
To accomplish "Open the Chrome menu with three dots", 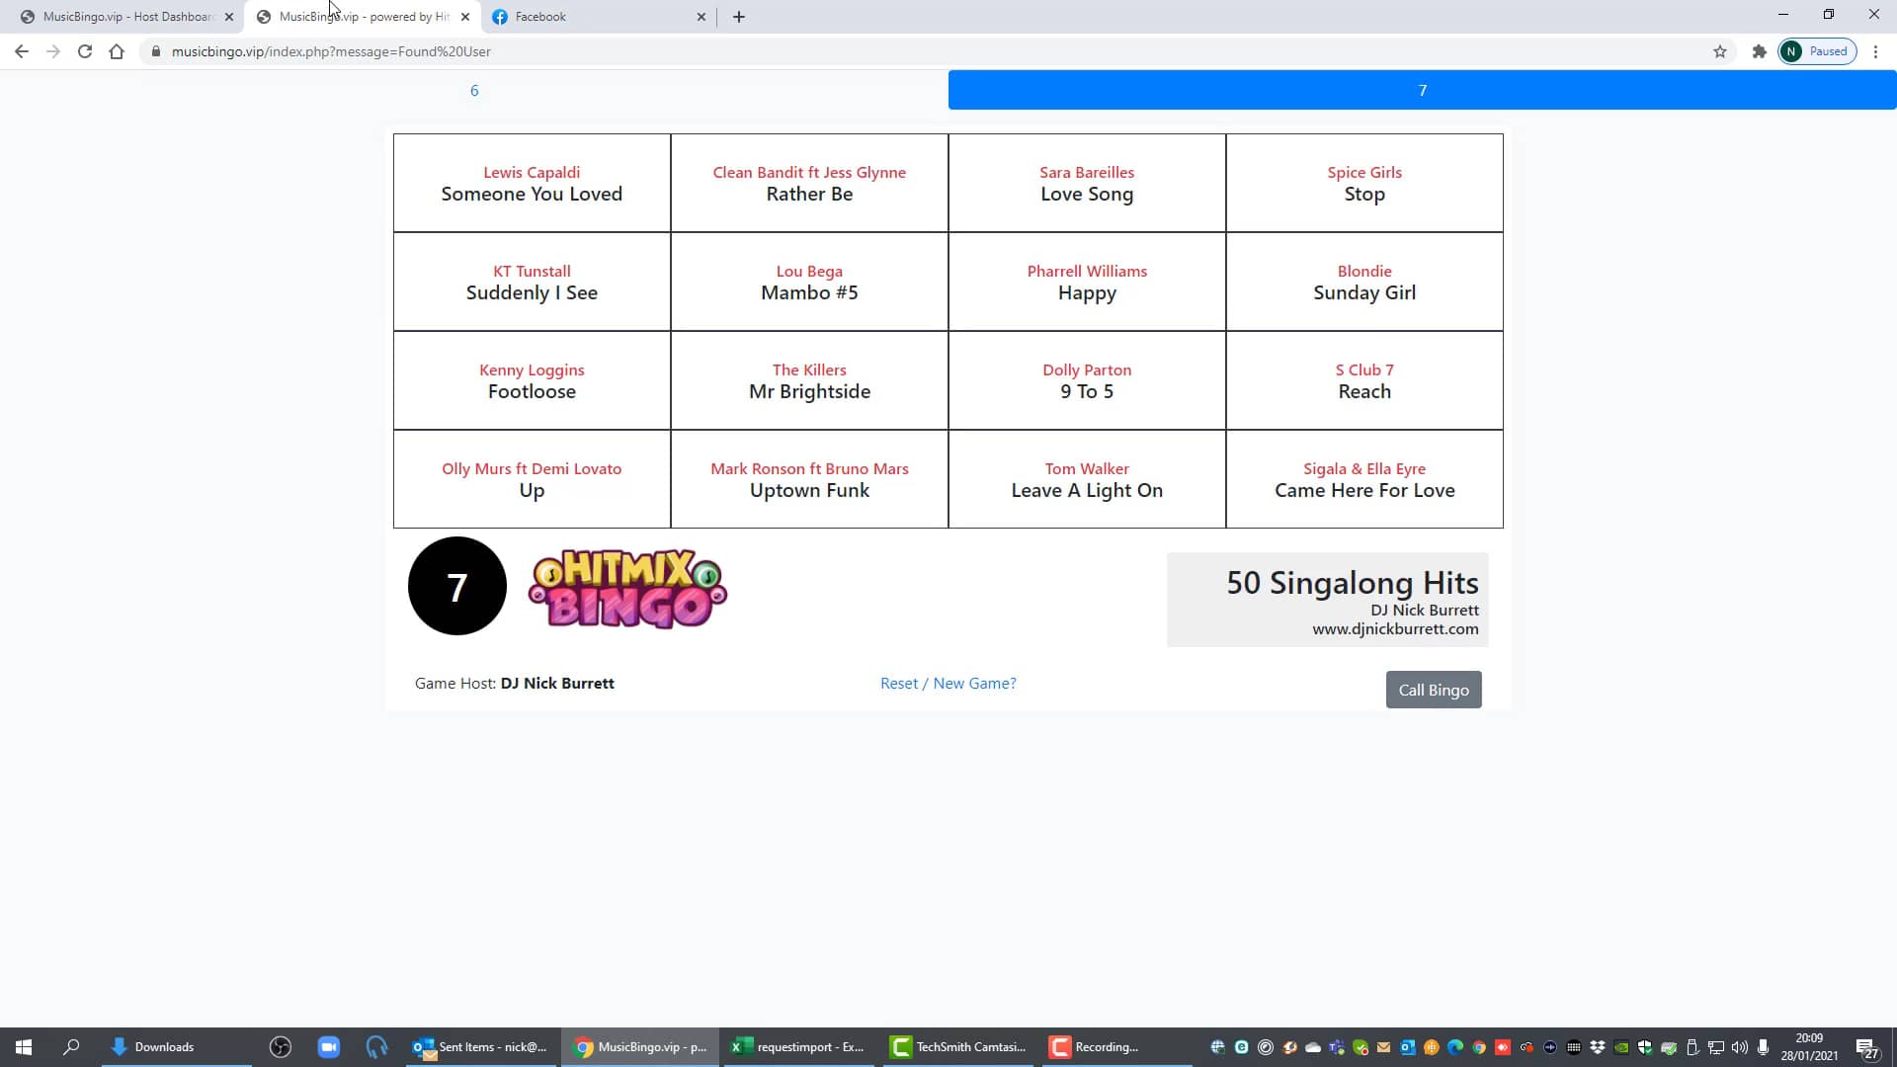I will pyautogui.click(x=1876, y=51).
